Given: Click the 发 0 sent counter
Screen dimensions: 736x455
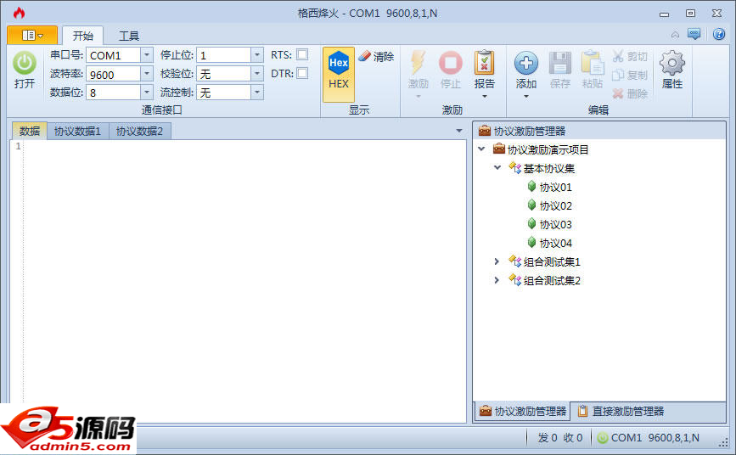Looking at the screenshot, I should point(548,438).
